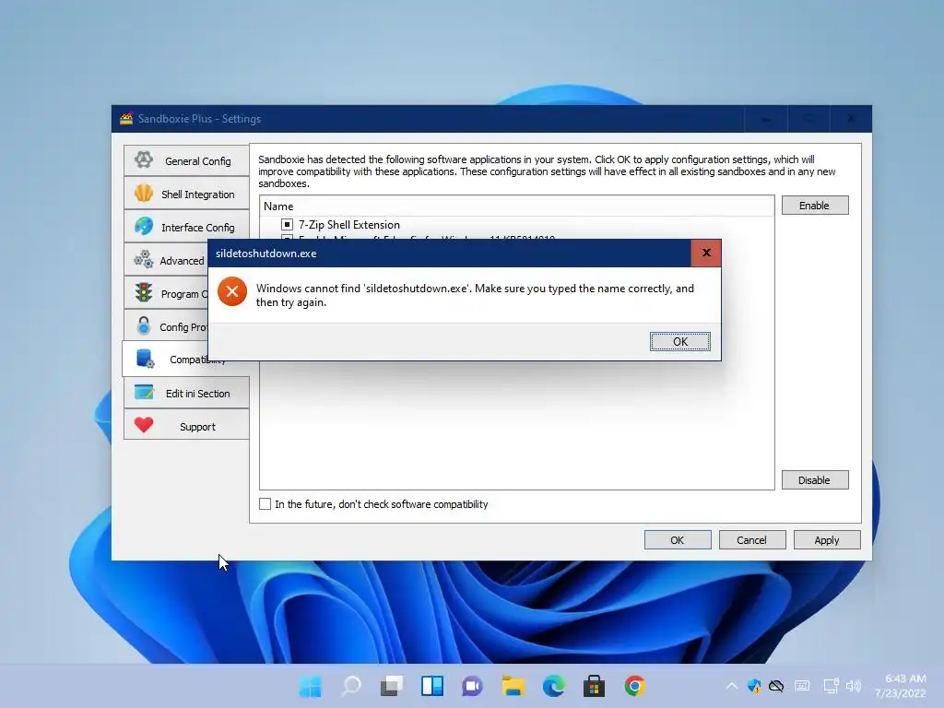
Task: Open Teams Chat from taskbar
Action: click(472, 686)
